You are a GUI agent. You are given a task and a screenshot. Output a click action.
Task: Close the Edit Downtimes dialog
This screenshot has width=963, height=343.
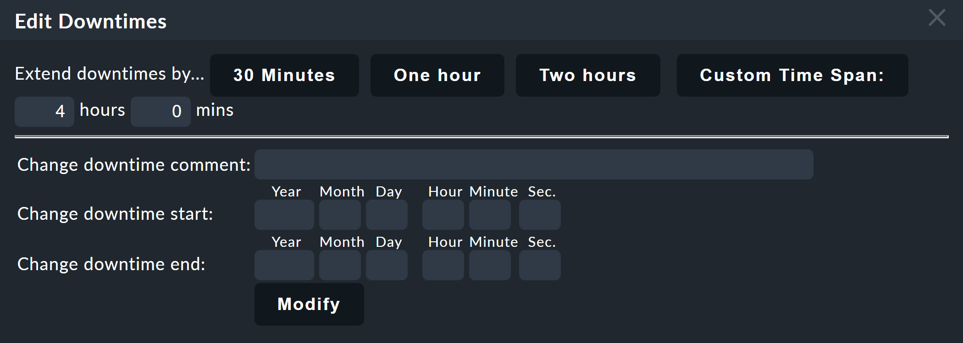[x=936, y=18]
